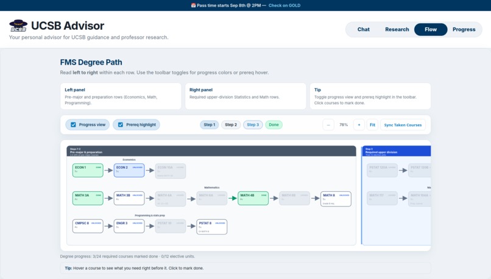Screen dimensions: 491x279
Task: Click the MATH 6B course node
Action: click(x=294, y=198)
